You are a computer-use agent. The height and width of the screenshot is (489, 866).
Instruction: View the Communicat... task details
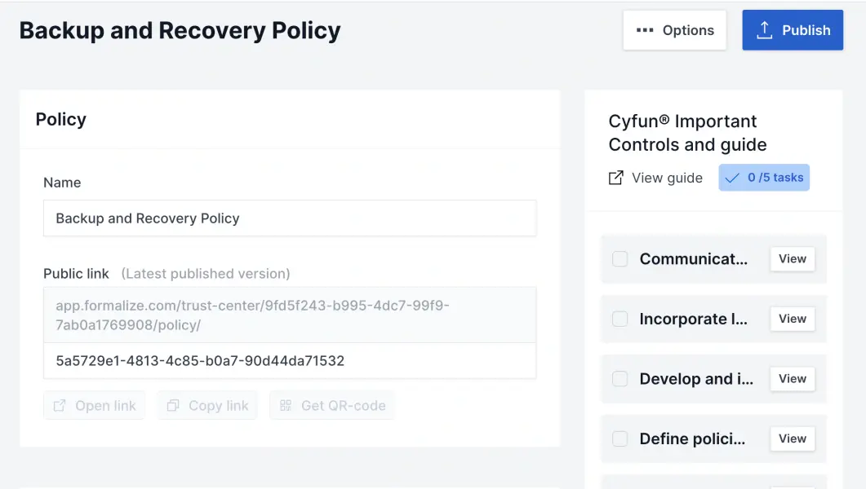(x=792, y=259)
